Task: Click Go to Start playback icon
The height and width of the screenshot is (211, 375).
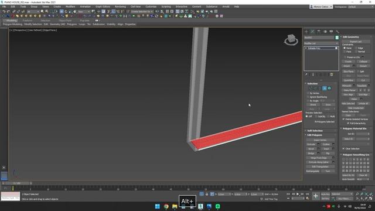Action: [288, 194]
